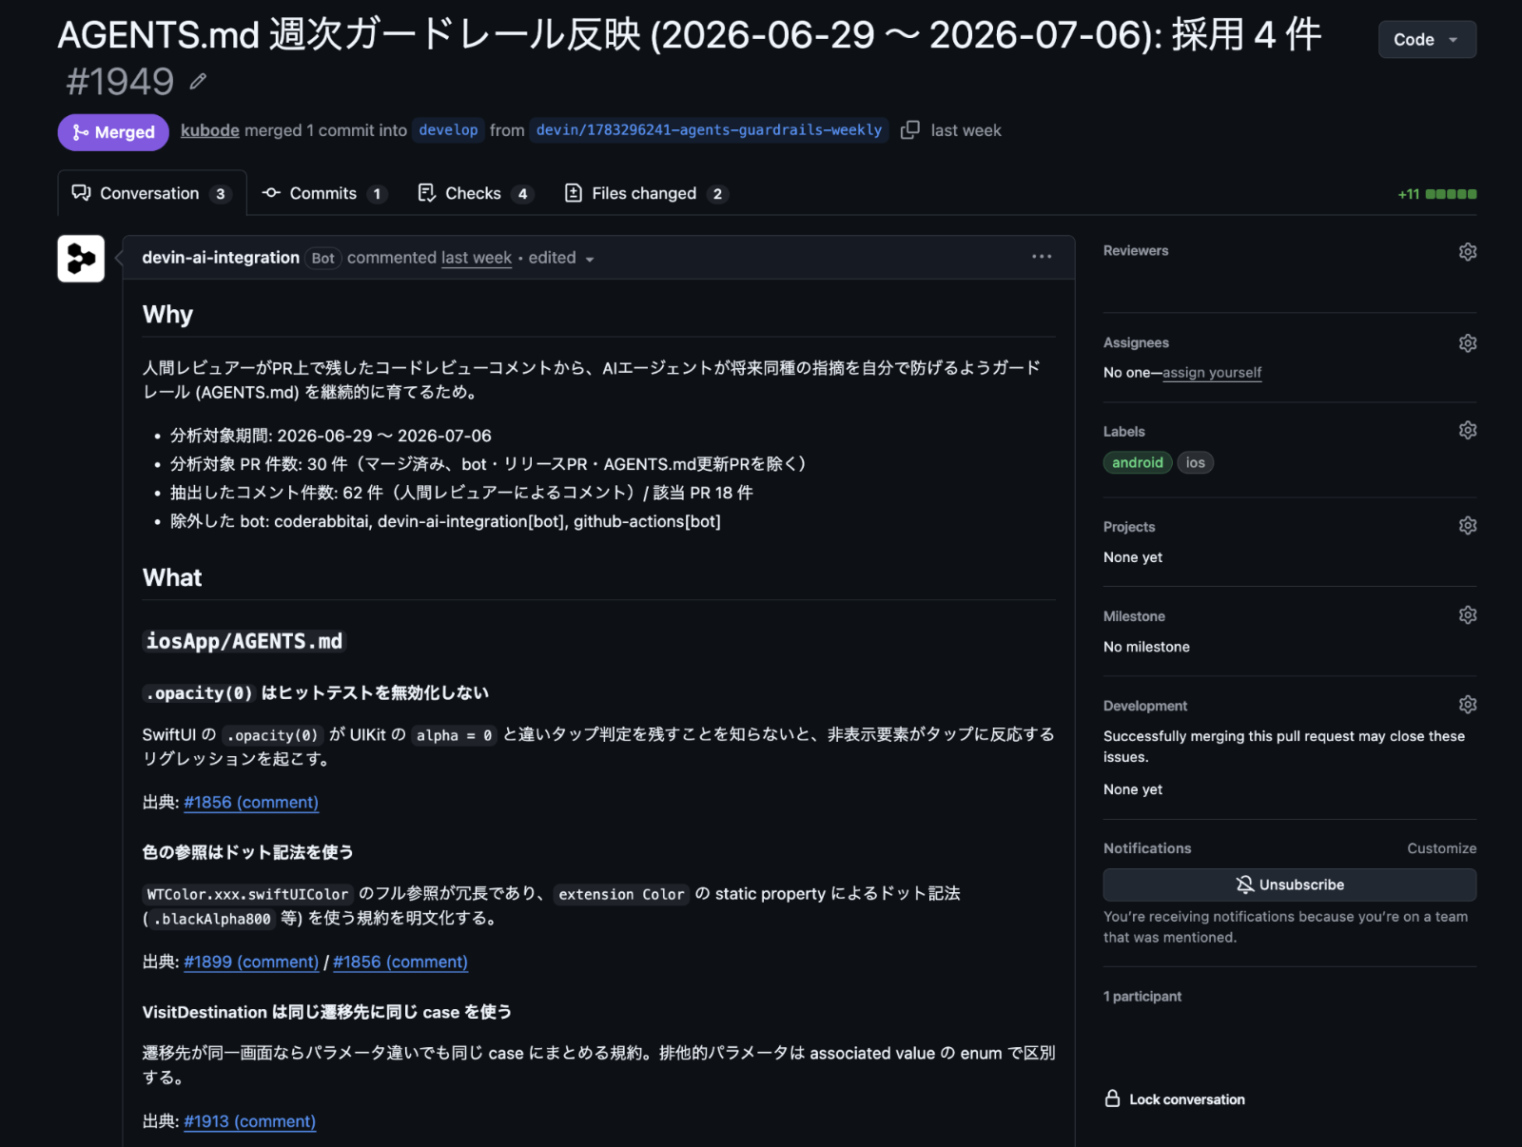This screenshot has width=1522, height=1147.
Task: Edit the pull request title with pencil icon
Action: click(198, 82)
